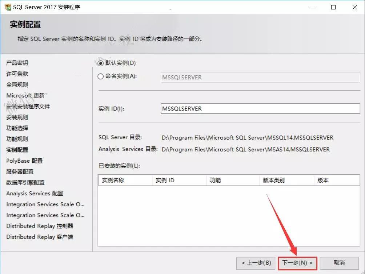Click the 版本类别 column header

point(287,180)
